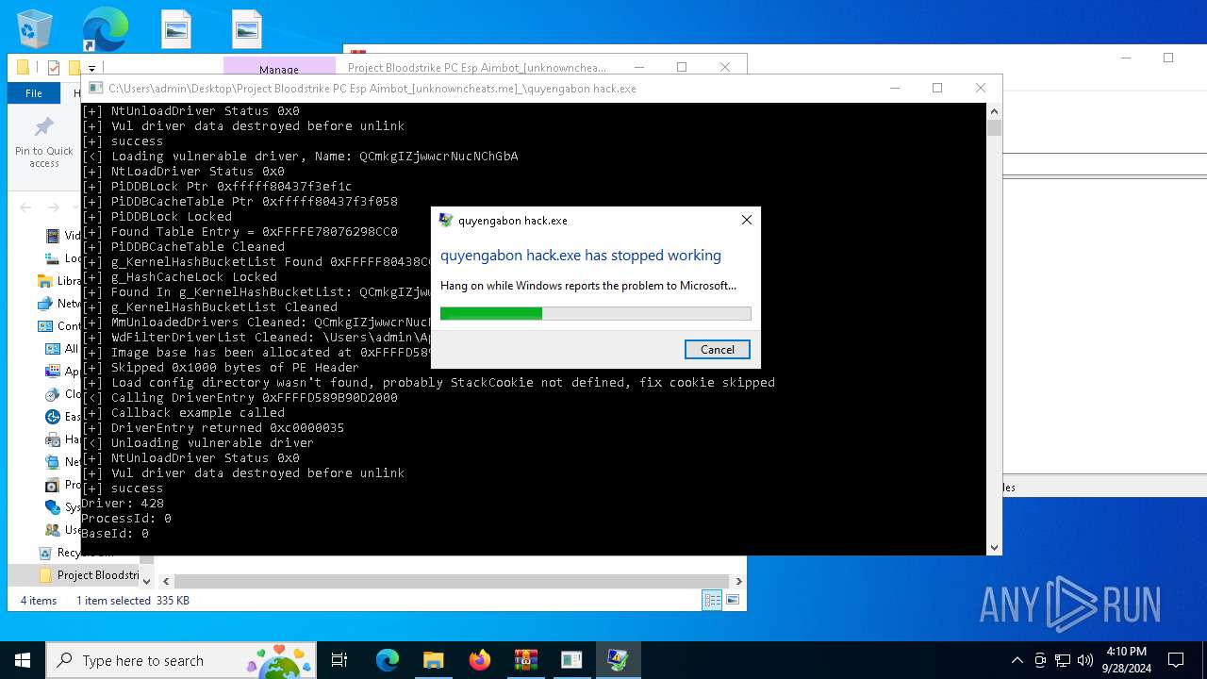Click the Explorer horizontal scrollbar right arrow
The height and width of the screenshot is (679, 1207).
click(738, 582)
